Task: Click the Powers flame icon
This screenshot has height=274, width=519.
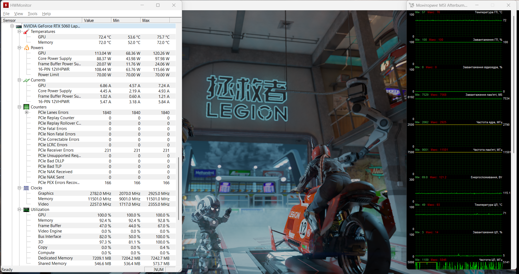Action: coord(26,48)
